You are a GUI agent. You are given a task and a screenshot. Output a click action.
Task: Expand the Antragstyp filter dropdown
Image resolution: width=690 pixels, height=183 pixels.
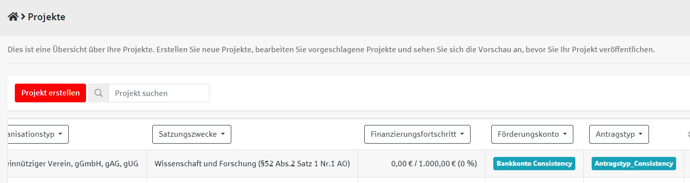point(619,134)
